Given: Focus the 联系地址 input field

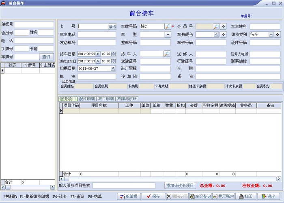Looking at the screenshot, I should (x=265, y=61).
